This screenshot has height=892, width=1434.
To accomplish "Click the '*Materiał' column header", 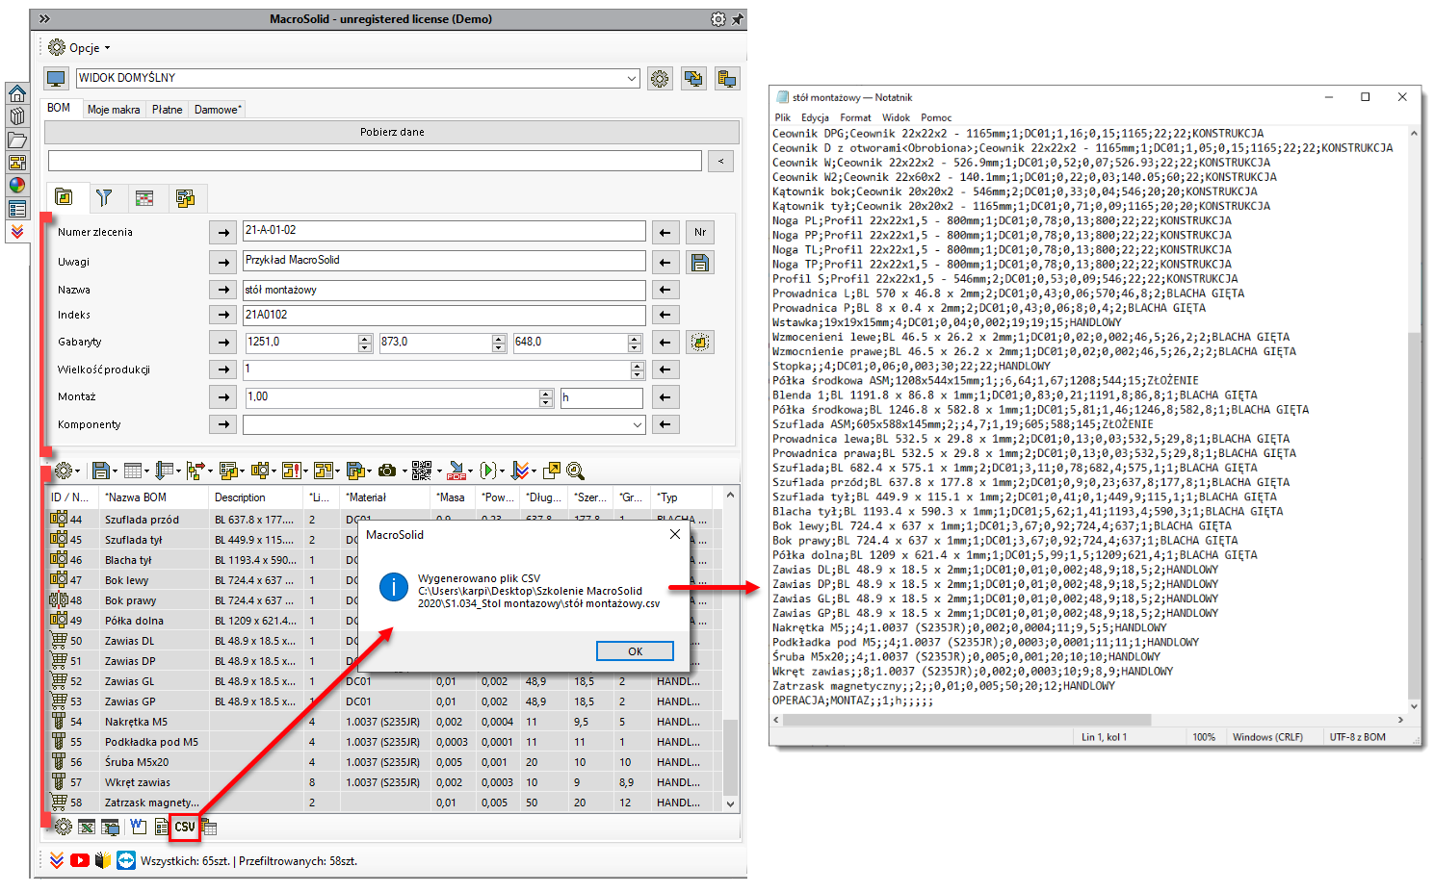I will [385, 497].
